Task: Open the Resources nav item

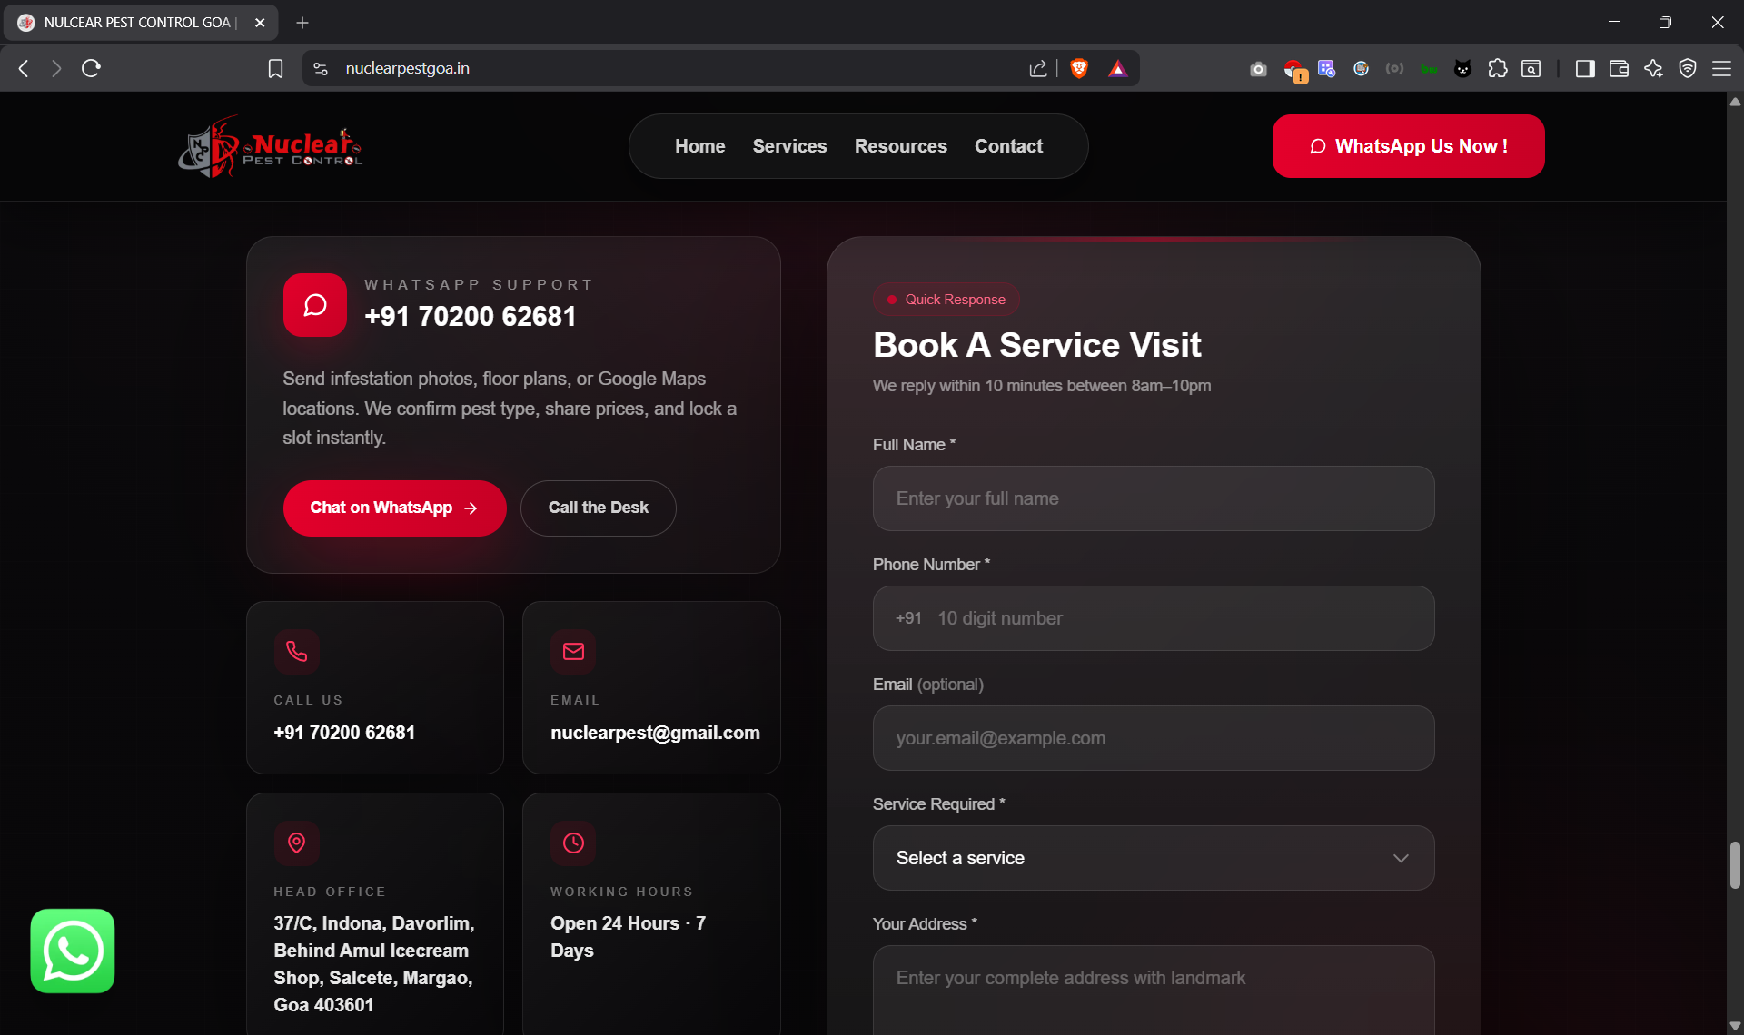Action: tap(900, 146)
